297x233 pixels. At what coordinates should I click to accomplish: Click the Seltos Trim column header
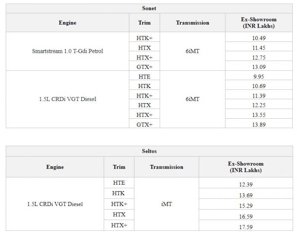pyautogui.click(x=119, y=167)
